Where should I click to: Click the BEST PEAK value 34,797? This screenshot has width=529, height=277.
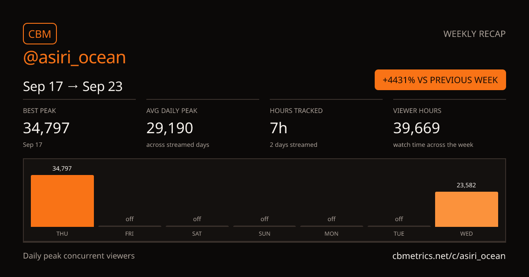pyautogui.click(x=46, y=128)
